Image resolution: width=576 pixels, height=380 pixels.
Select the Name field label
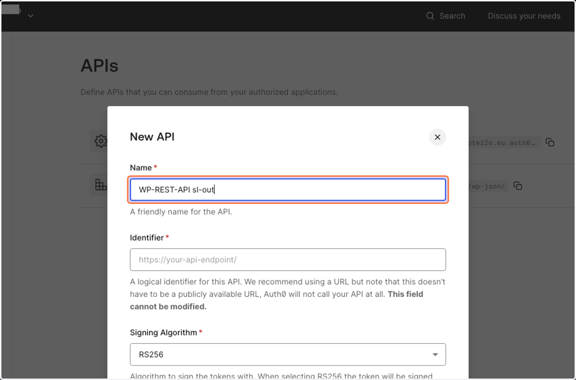pos(141,167)
